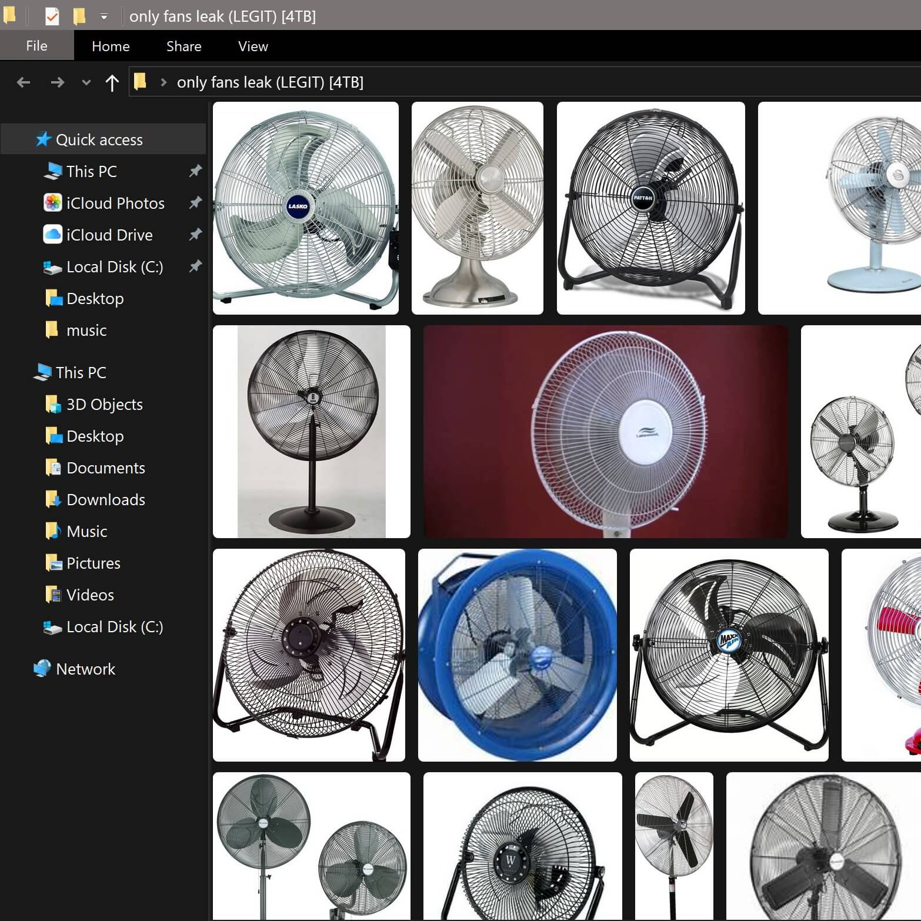Screen dimensions: 921x921
Task: Expand the address bar path chevron
Action: pyautogui.click(x=163, y=82)
